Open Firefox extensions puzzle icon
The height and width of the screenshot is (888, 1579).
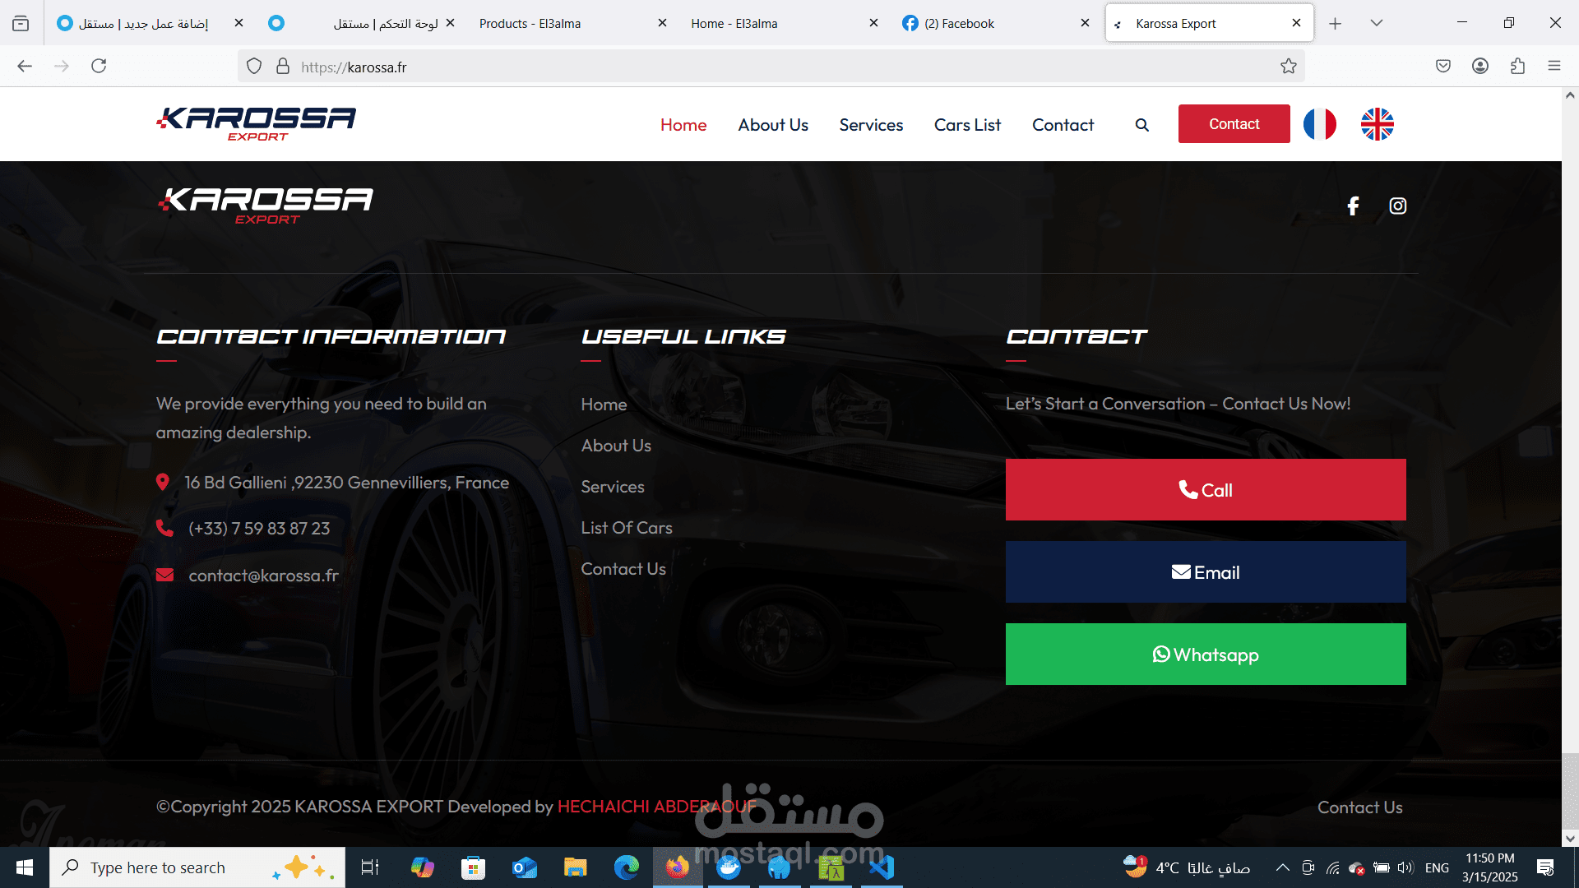(x=1517, y=67)
